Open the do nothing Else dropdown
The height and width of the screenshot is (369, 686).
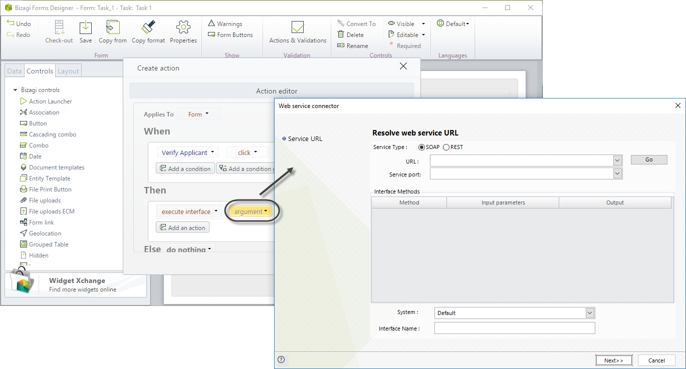(188, 249)
